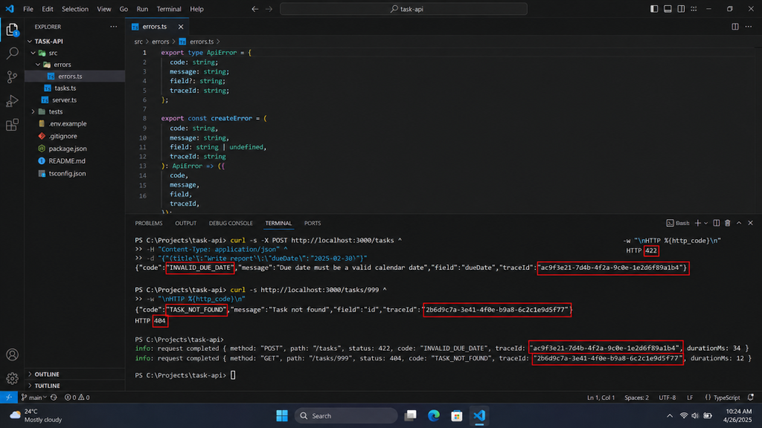Split the terminal pane
Viewport: 762px width, 428px height.
pos(717,223)
